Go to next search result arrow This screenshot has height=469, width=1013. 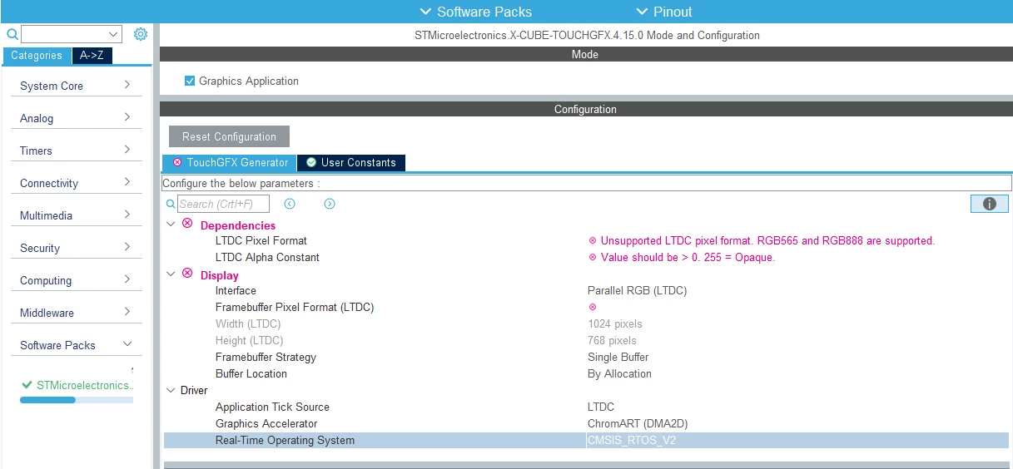click(330, 204)
